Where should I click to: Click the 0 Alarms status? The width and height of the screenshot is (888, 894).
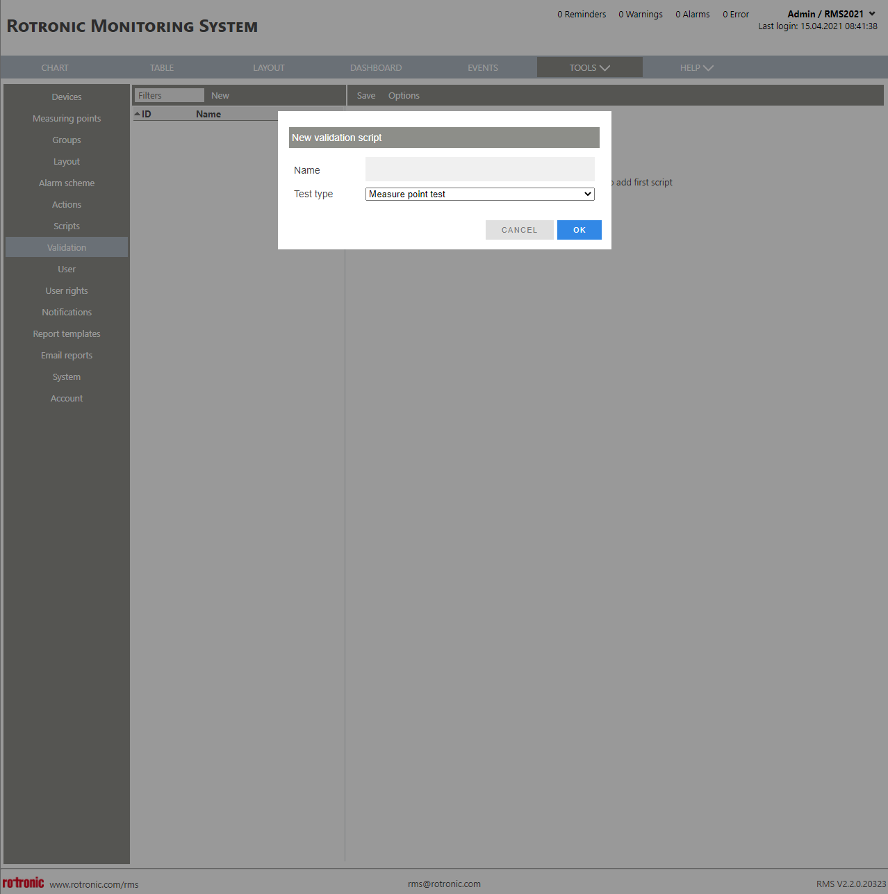[x=693, y=14]
